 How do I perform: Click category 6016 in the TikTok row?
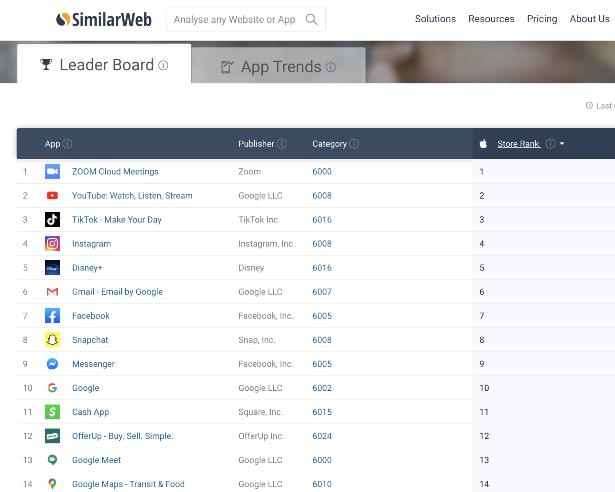322,219
